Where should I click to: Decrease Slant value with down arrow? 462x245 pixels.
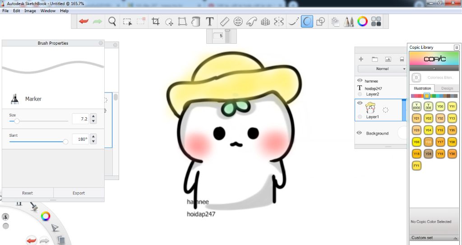93,141
